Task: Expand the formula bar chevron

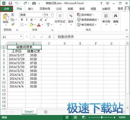Action: coord(127,37)
